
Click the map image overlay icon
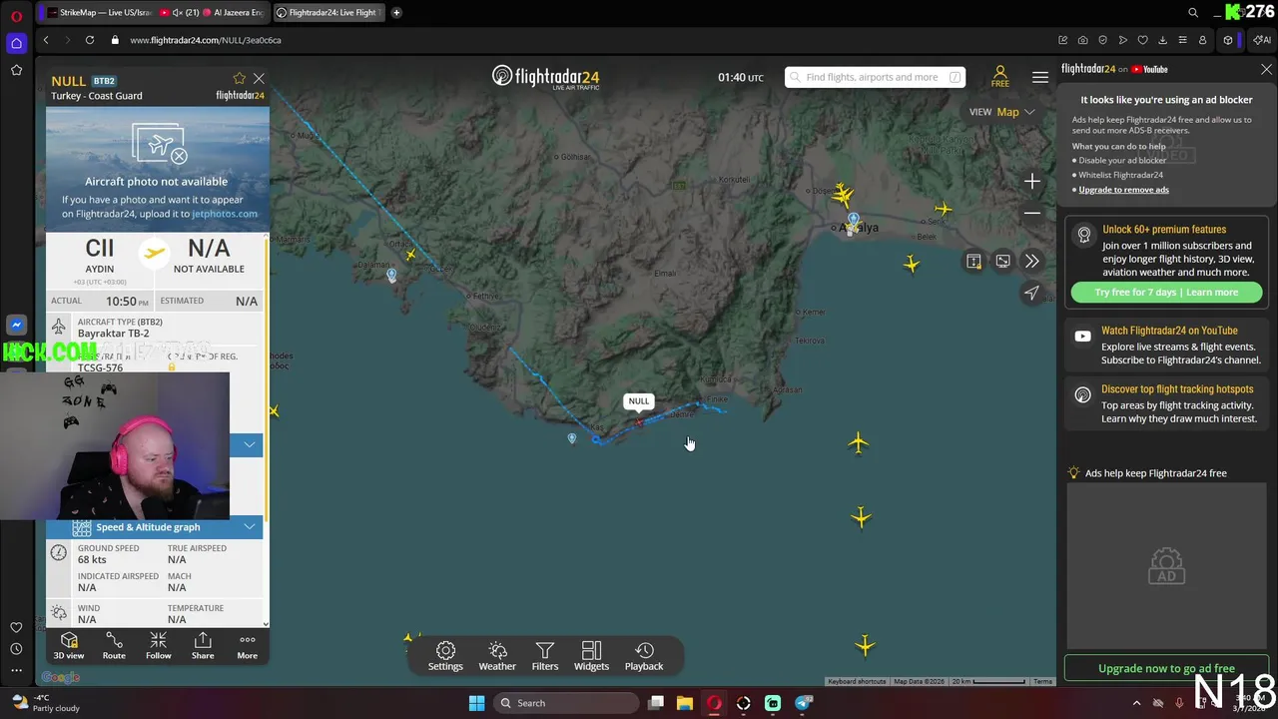pyautogui.click(x=1002, y=261)
